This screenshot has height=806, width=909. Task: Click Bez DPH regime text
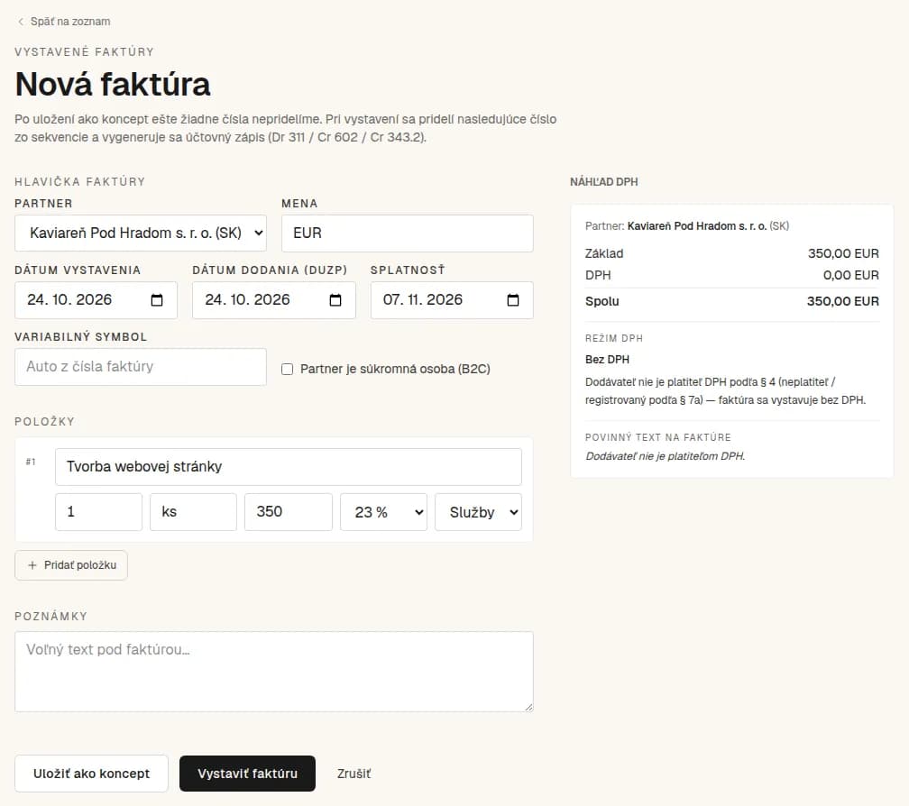[x=607, y=359]
